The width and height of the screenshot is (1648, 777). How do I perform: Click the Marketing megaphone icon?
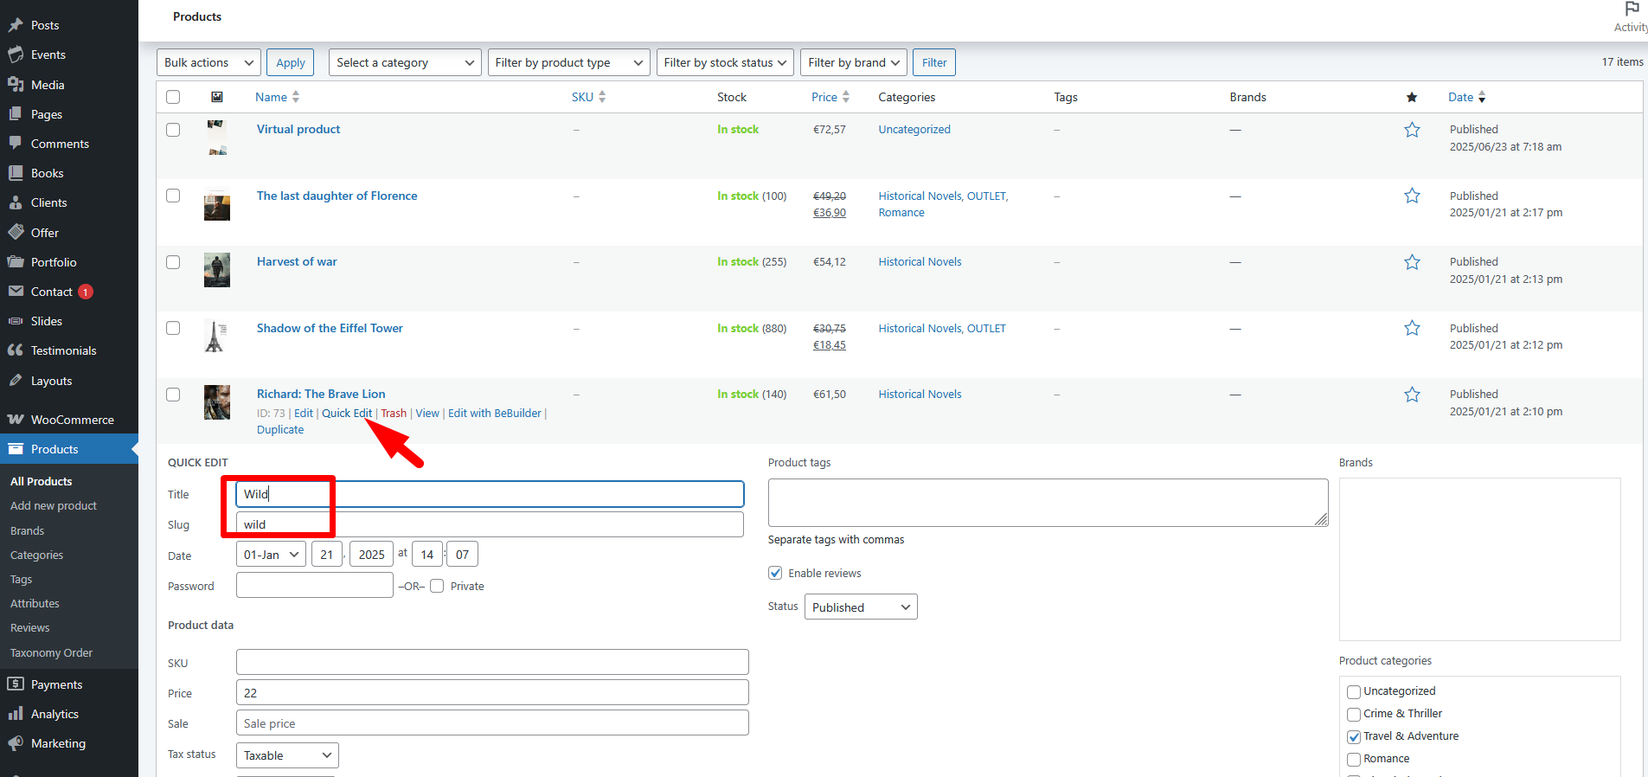coord(16,743)
